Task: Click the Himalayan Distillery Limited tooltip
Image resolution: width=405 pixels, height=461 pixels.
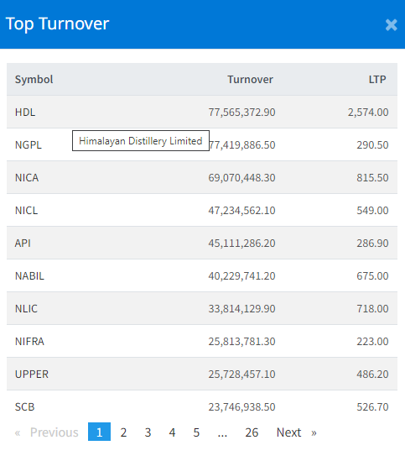Action: pyautogui.click(x=141, y=141)
